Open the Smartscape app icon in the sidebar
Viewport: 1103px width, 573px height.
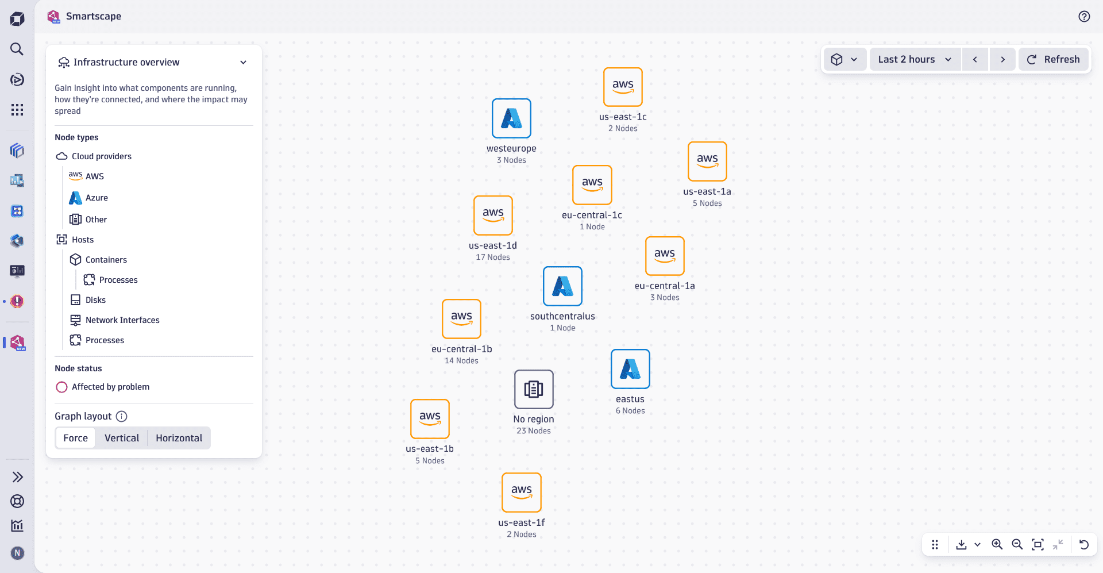tap(17, 343)
